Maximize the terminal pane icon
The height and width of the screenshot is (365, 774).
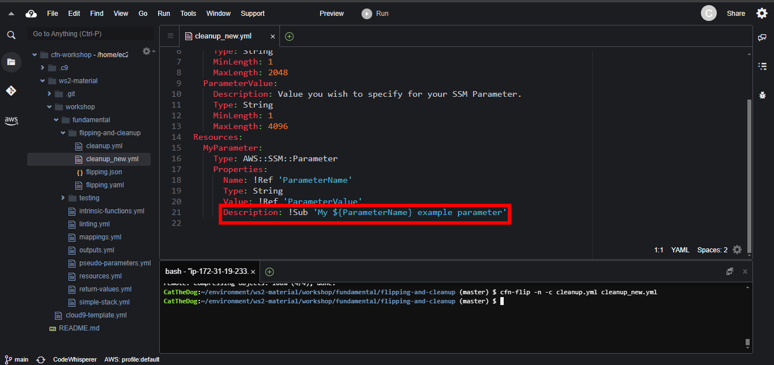(x=730, y=272)
